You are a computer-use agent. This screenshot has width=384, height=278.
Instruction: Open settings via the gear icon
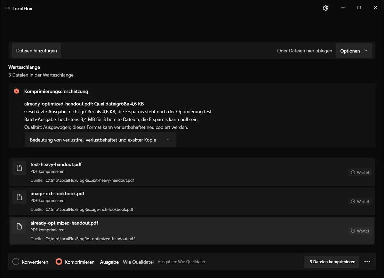click(x=326, y=8)
